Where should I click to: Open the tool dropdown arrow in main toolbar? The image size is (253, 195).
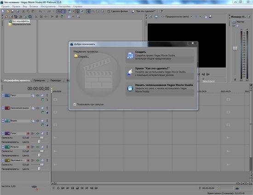pos(73,11)
